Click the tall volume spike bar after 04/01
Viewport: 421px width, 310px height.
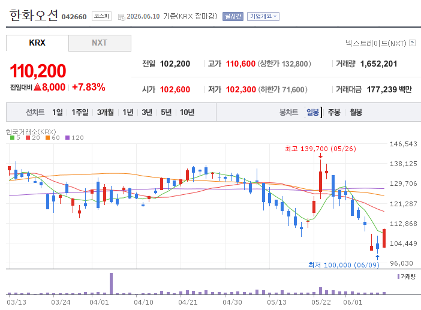click(111, 284)
